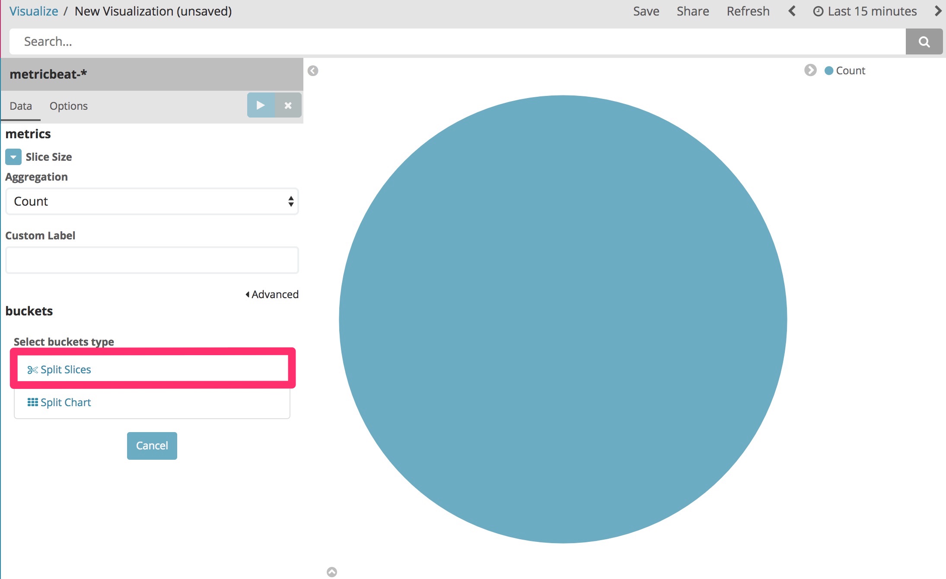Choose Split Chart bucket type

click(152, 402)
